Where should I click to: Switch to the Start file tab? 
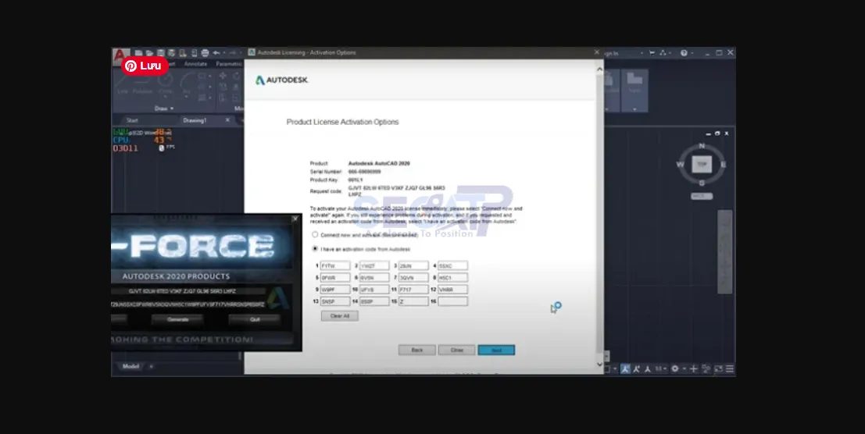click(x=132, y=120)
